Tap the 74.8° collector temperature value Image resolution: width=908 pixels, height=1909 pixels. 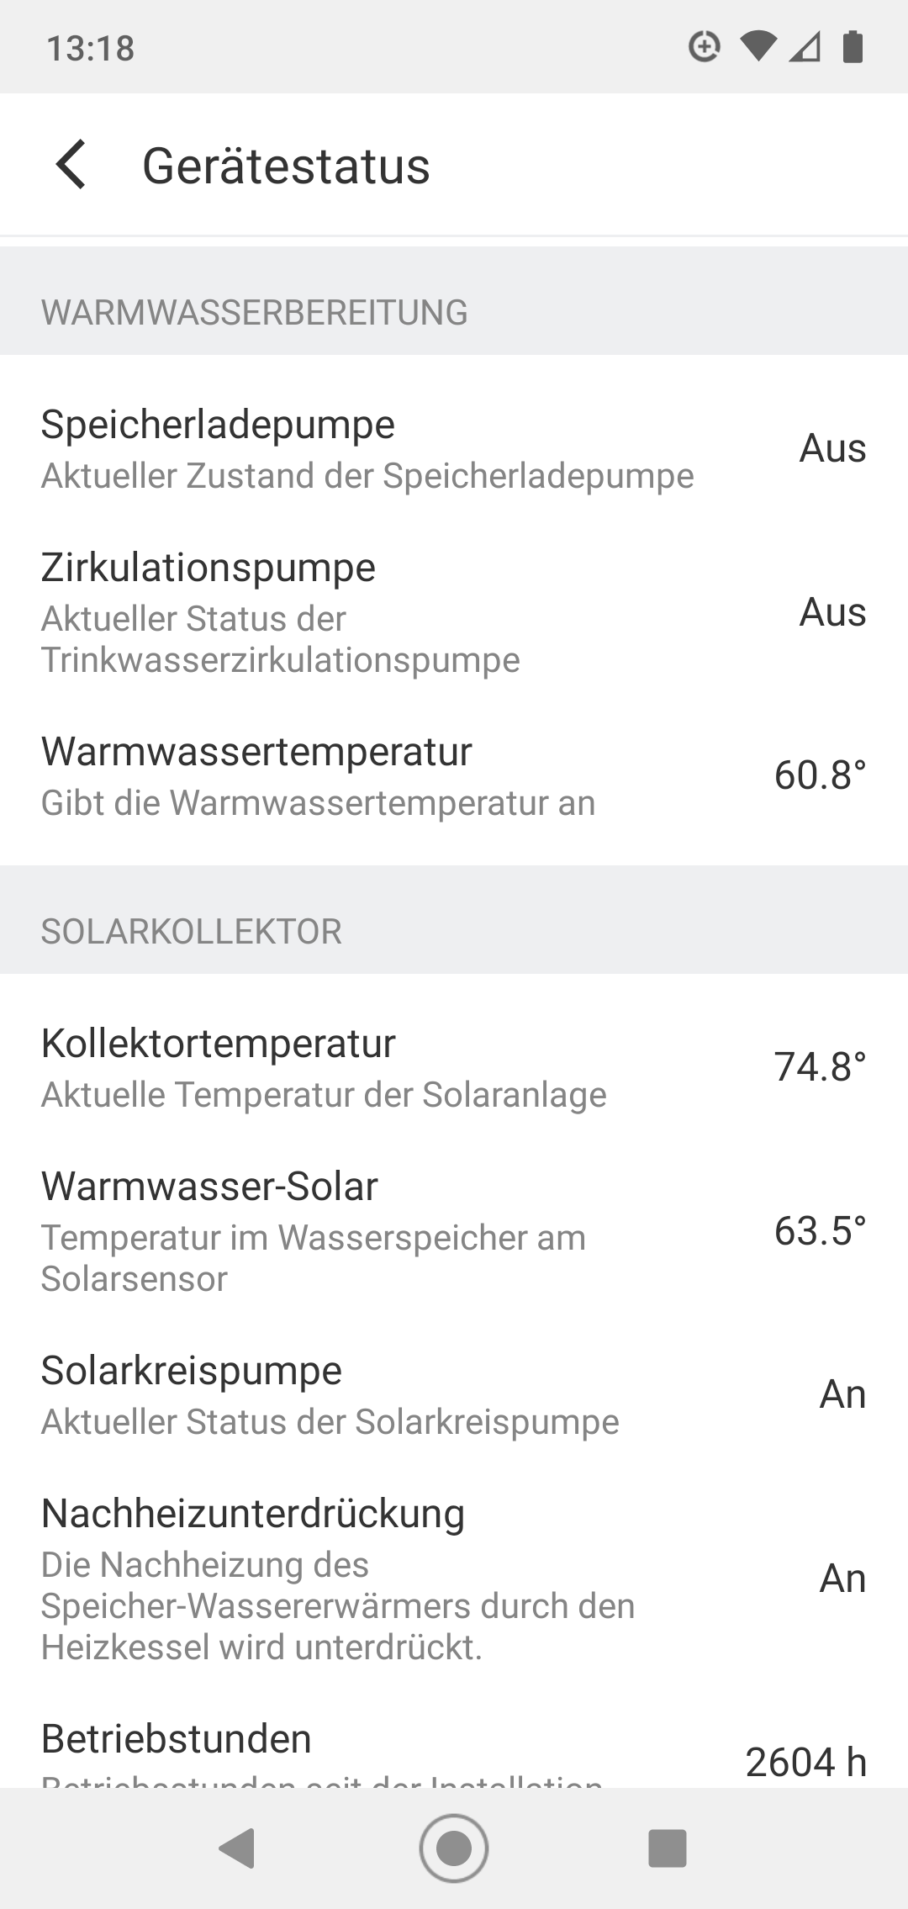820,1066
